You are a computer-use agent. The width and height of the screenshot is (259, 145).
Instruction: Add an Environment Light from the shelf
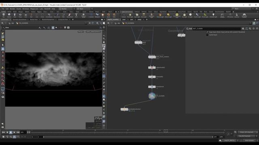point(177,15)
